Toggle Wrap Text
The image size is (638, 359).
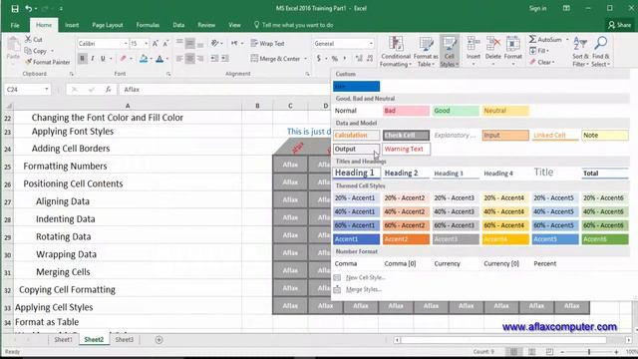coord(267,43)
